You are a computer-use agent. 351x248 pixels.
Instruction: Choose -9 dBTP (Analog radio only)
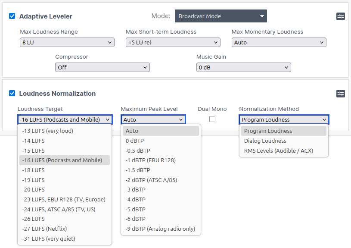point(160,229)
